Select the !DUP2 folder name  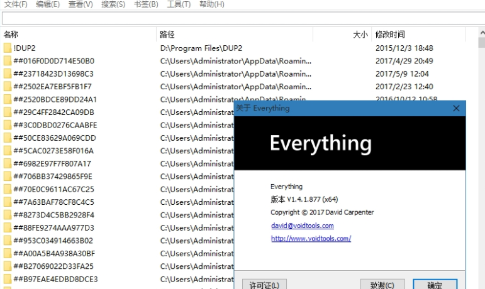pyautogui.click(x=25, y=48)
